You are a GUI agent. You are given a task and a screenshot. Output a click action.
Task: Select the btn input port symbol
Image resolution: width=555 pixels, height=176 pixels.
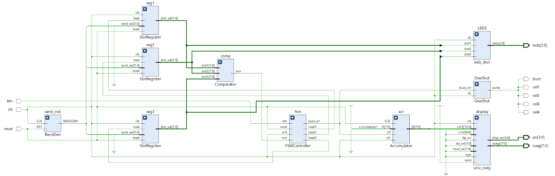point(19,101)
